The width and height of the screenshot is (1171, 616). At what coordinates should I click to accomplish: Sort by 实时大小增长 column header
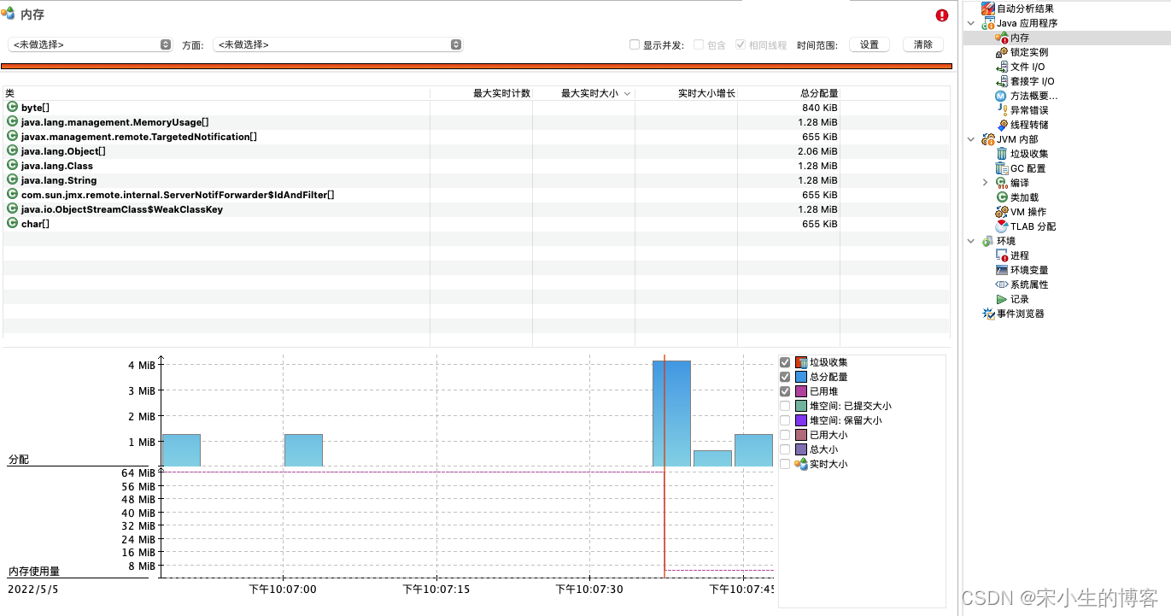686,93
